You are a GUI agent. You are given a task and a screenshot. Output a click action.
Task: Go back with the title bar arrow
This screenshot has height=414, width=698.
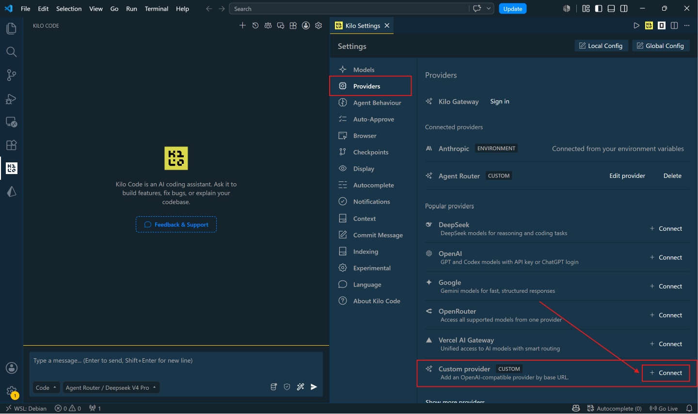[209, 9]
